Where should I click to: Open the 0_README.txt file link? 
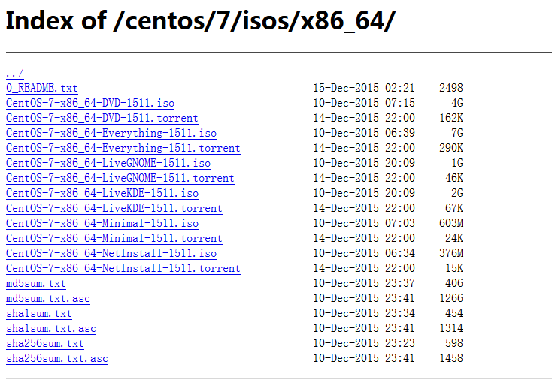[x=42, y=88]
